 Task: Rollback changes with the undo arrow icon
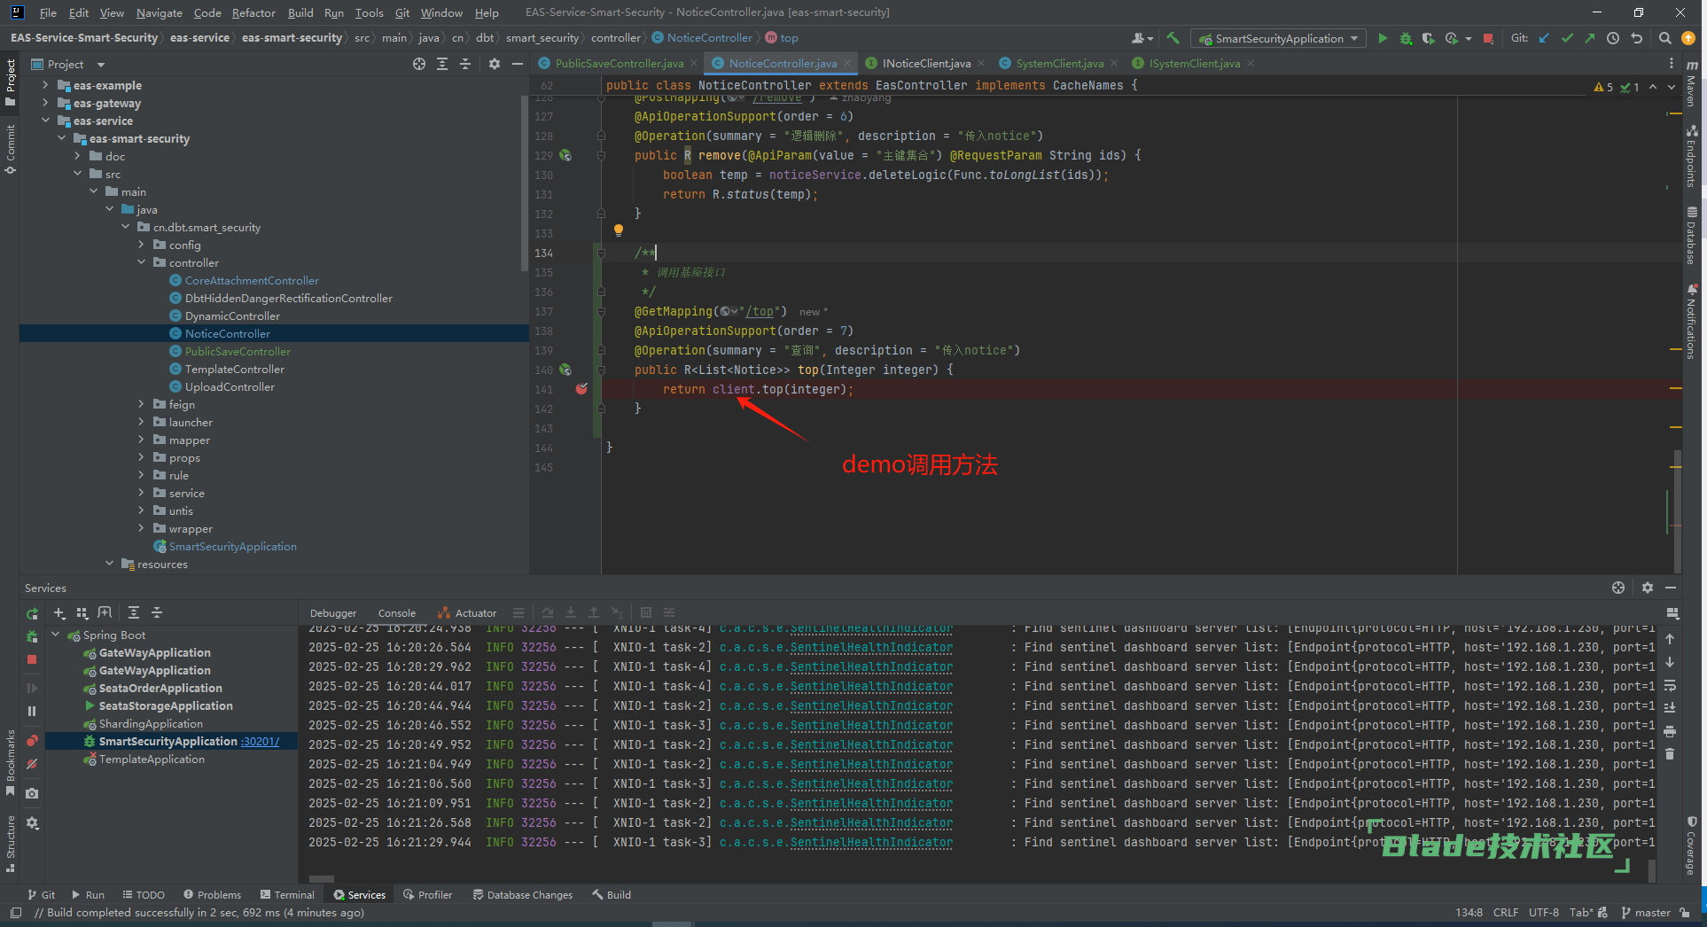1637,38
